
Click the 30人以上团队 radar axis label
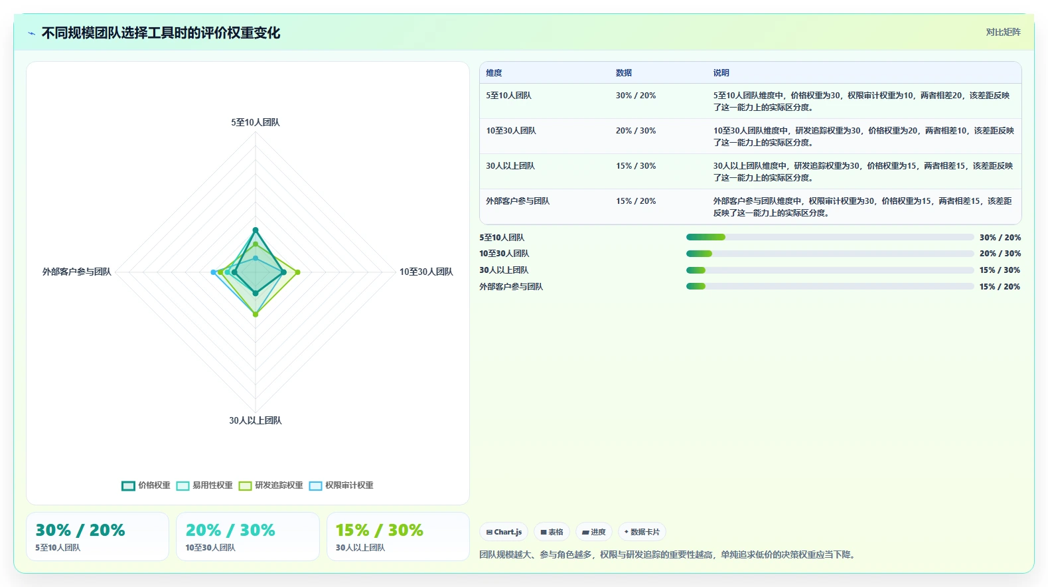pos(256,420)
